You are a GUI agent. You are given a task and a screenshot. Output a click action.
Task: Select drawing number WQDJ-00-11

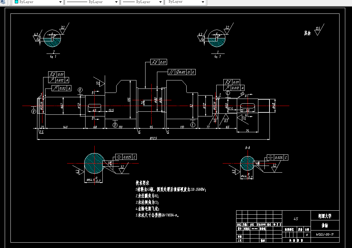325,235
